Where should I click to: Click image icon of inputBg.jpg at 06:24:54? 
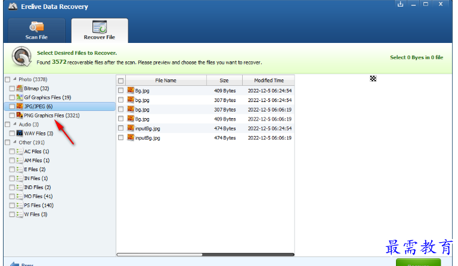[131, 128]
